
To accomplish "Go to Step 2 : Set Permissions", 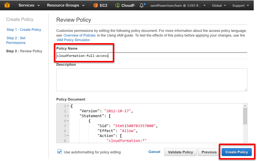I will tap(16, 40).
